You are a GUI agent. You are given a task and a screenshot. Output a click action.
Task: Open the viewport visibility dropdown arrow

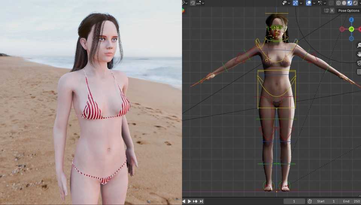point(289,3)
